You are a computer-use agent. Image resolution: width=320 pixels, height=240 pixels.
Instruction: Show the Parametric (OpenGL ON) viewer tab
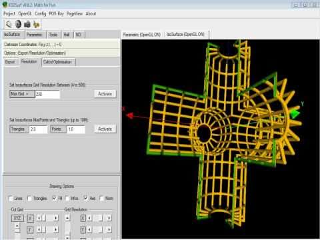point(142,35)
